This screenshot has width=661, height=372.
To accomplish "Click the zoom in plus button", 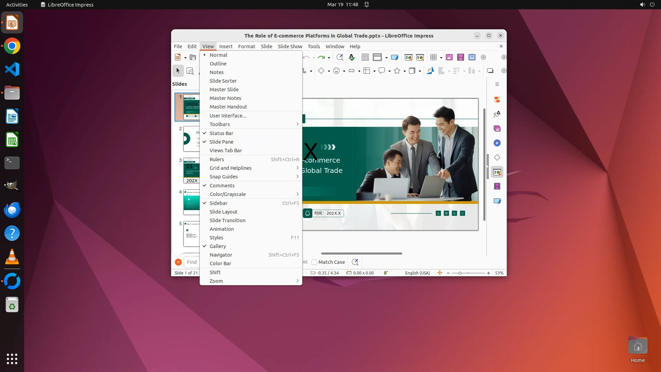I will pyautogui.click(x=488, y=273).
